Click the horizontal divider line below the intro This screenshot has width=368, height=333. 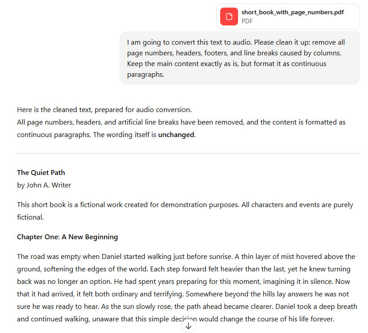(188, 153)
